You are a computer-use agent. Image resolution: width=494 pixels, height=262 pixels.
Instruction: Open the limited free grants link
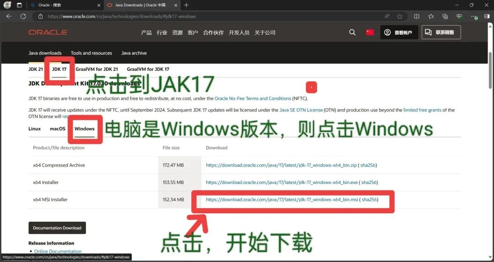[423, 110]
